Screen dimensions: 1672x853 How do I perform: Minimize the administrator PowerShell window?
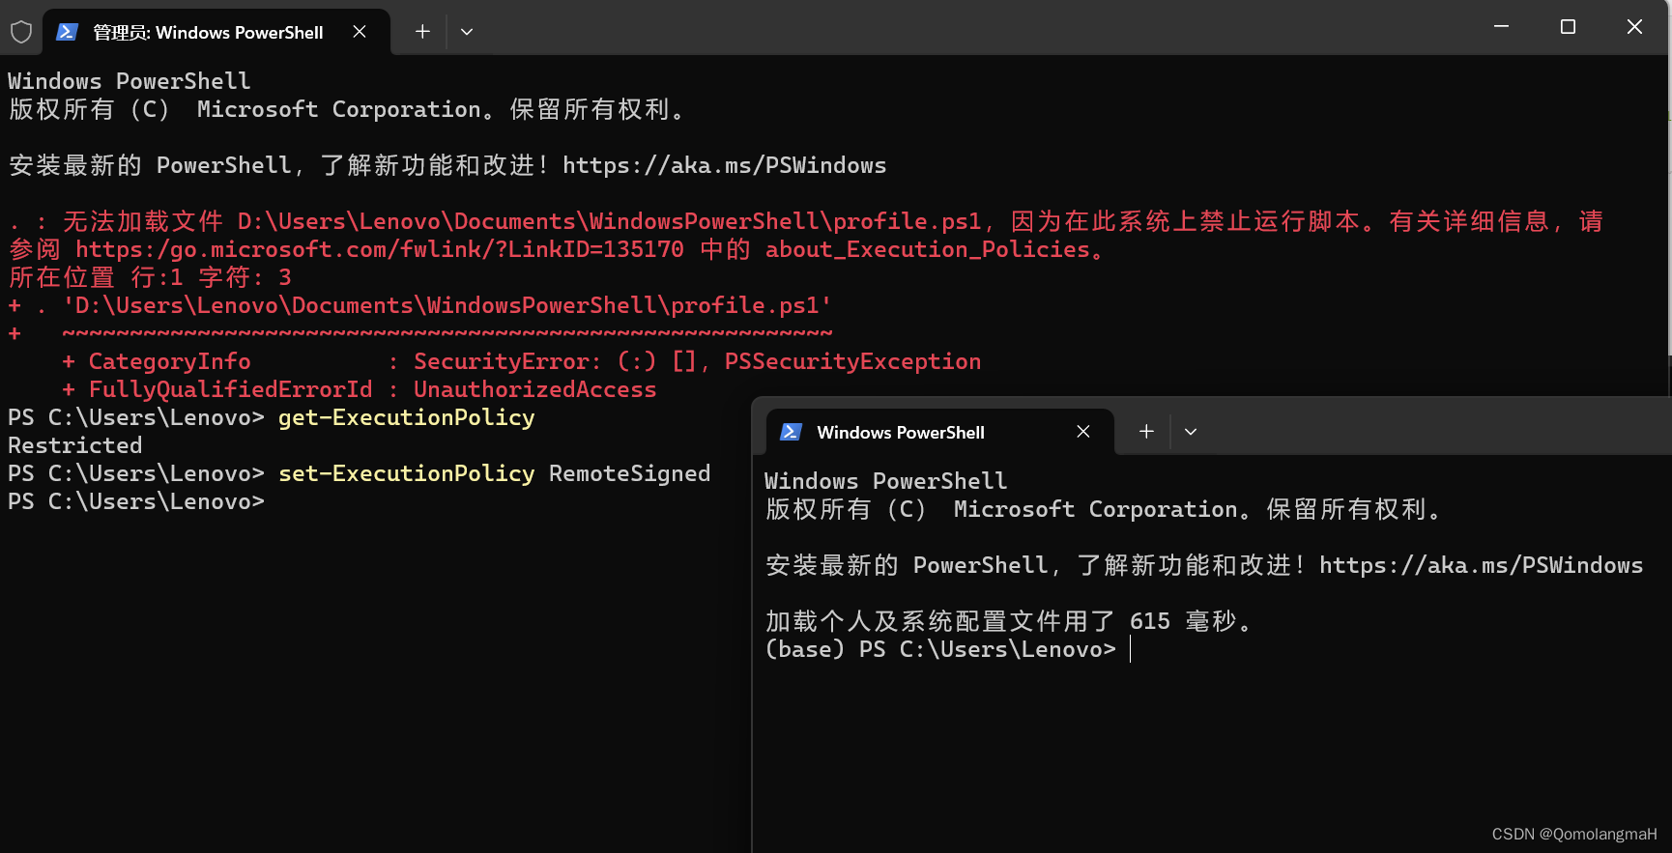(1501, 27)
